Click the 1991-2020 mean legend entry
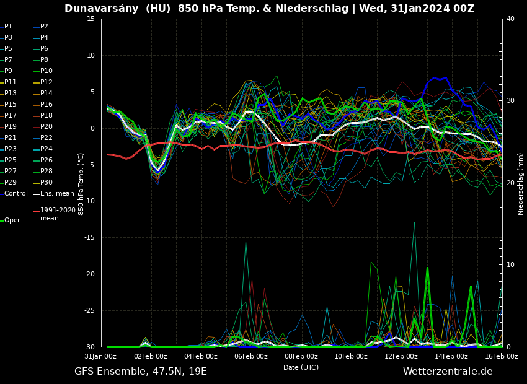 coord(58,214)
